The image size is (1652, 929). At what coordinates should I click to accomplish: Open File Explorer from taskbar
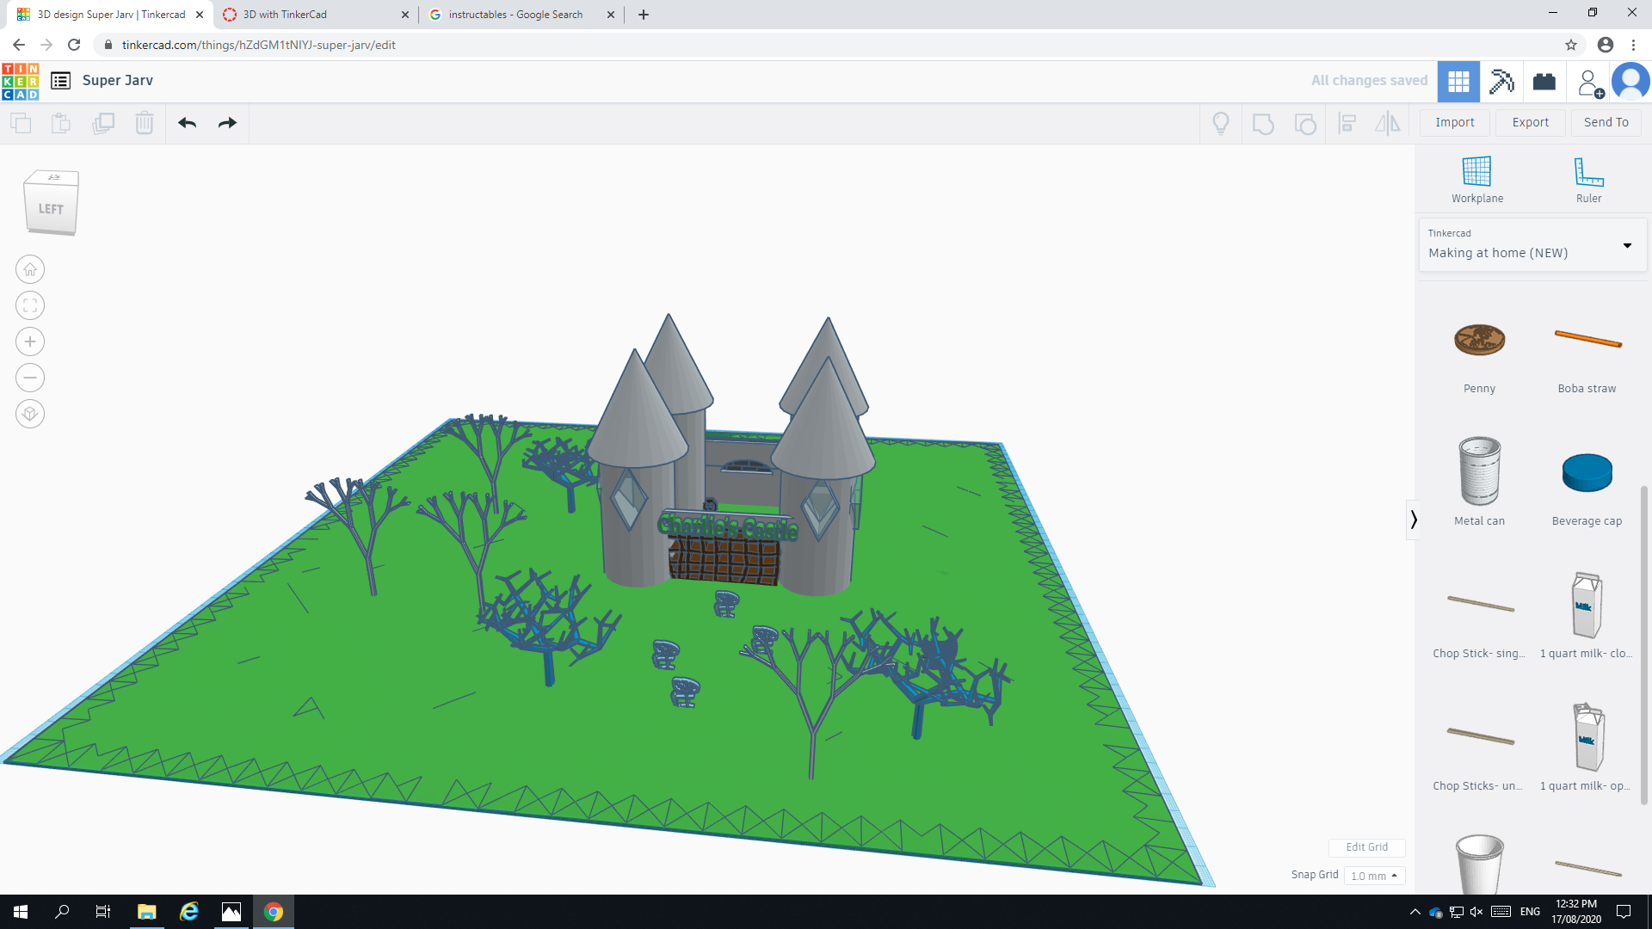point(147,912)
